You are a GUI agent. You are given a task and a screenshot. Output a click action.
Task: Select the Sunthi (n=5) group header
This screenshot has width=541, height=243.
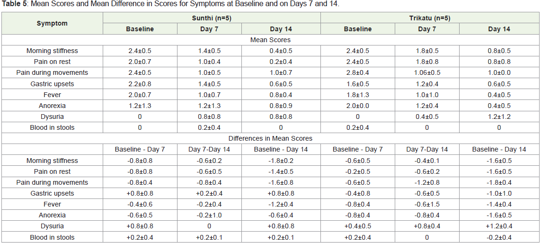coord(212,18)
